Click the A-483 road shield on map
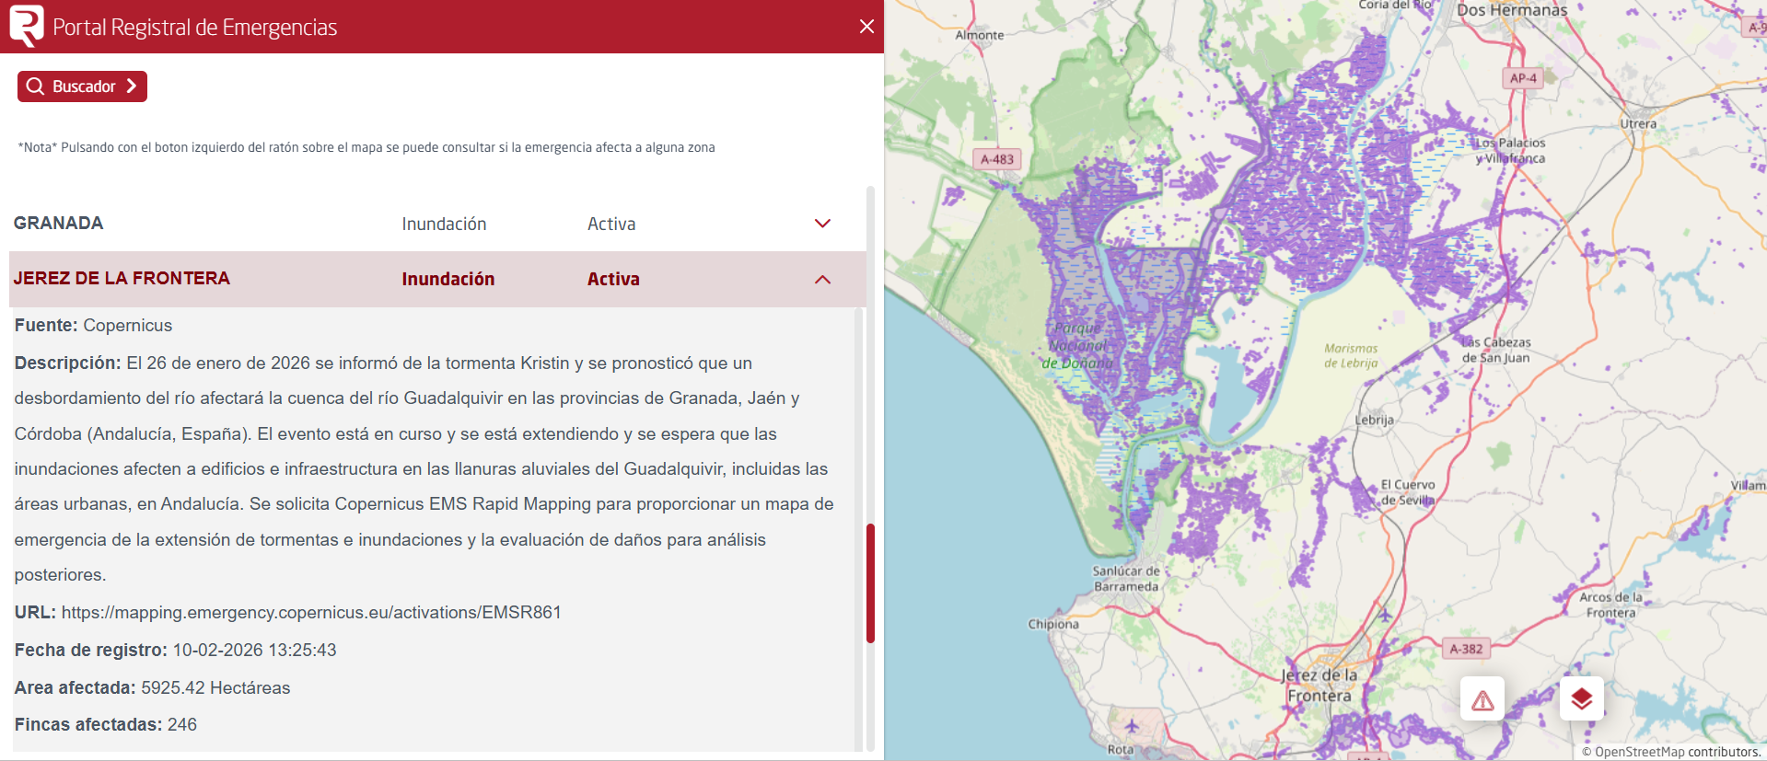 point(996,159)
